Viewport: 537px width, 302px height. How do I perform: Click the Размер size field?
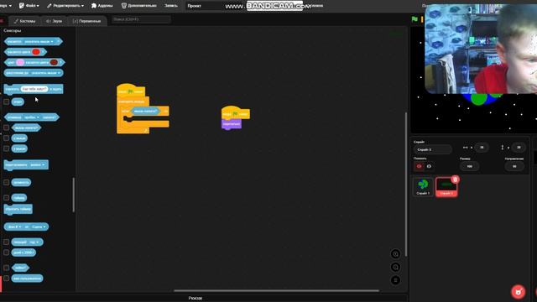470,166
